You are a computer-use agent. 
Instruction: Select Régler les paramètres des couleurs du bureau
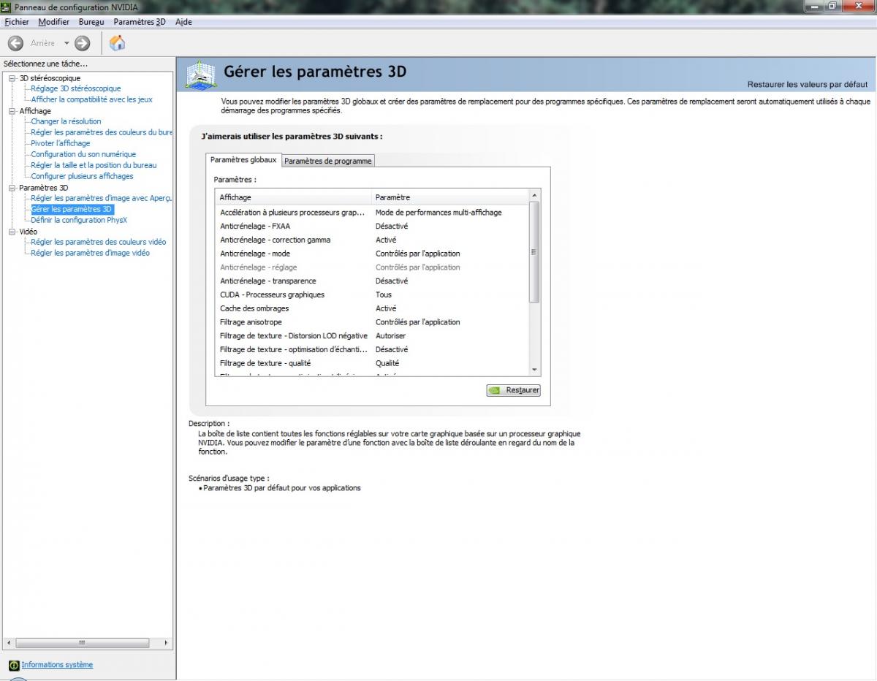click(102, 132)
